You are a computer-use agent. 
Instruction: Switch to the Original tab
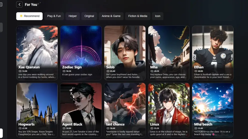[89, 16]
